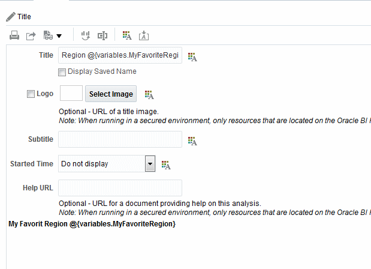This screenshot has height=269, width=371.
Task: Click the show results preview icon
Action: click(48, 35)
